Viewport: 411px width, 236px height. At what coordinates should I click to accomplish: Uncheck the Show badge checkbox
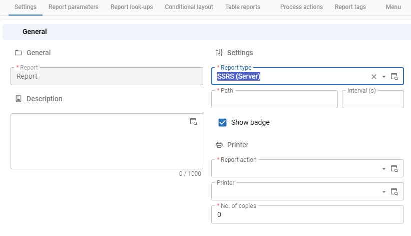222,122
